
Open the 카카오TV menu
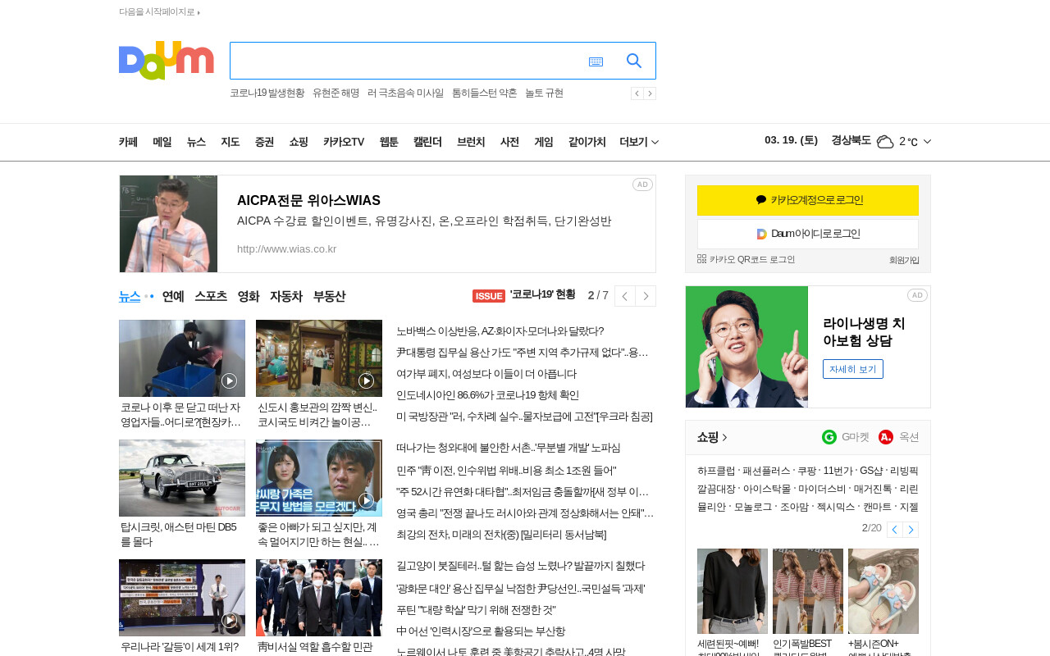coord(344,142)
